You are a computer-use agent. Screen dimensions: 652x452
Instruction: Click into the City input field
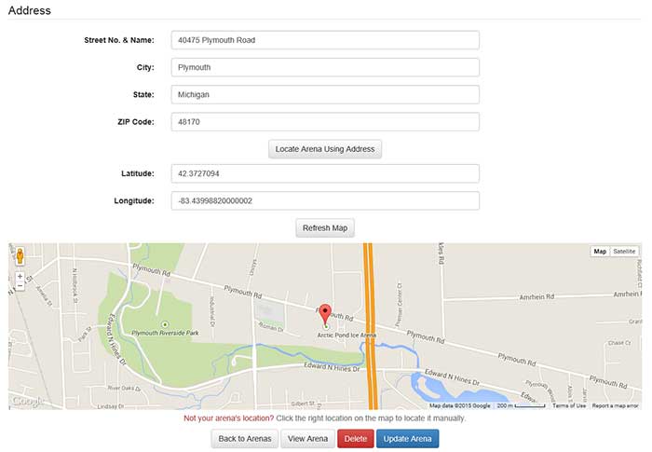tap(325, 67)
